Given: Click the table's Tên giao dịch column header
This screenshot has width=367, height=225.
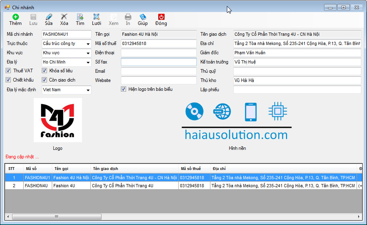Looking at the screenshot, I should pyautogui.click(x=135, y=169).
